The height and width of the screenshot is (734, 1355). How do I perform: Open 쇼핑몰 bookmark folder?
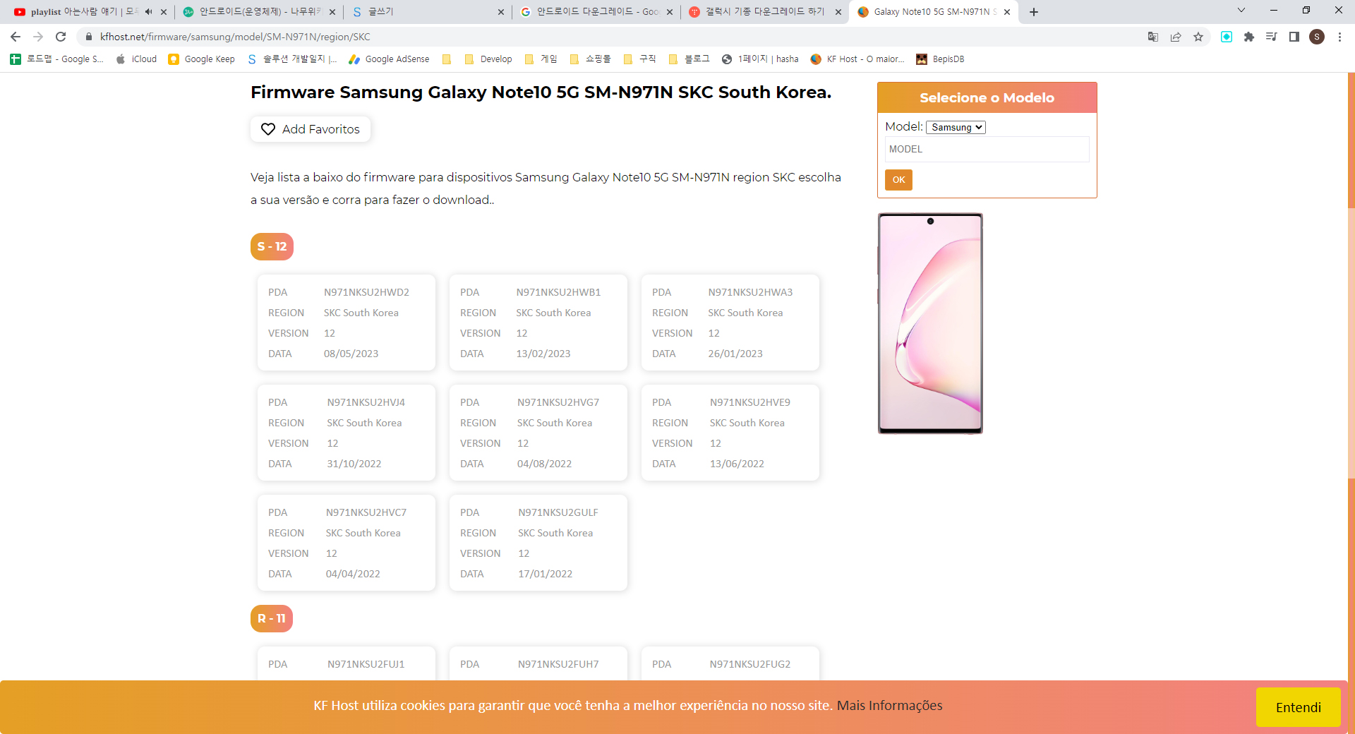590,59
